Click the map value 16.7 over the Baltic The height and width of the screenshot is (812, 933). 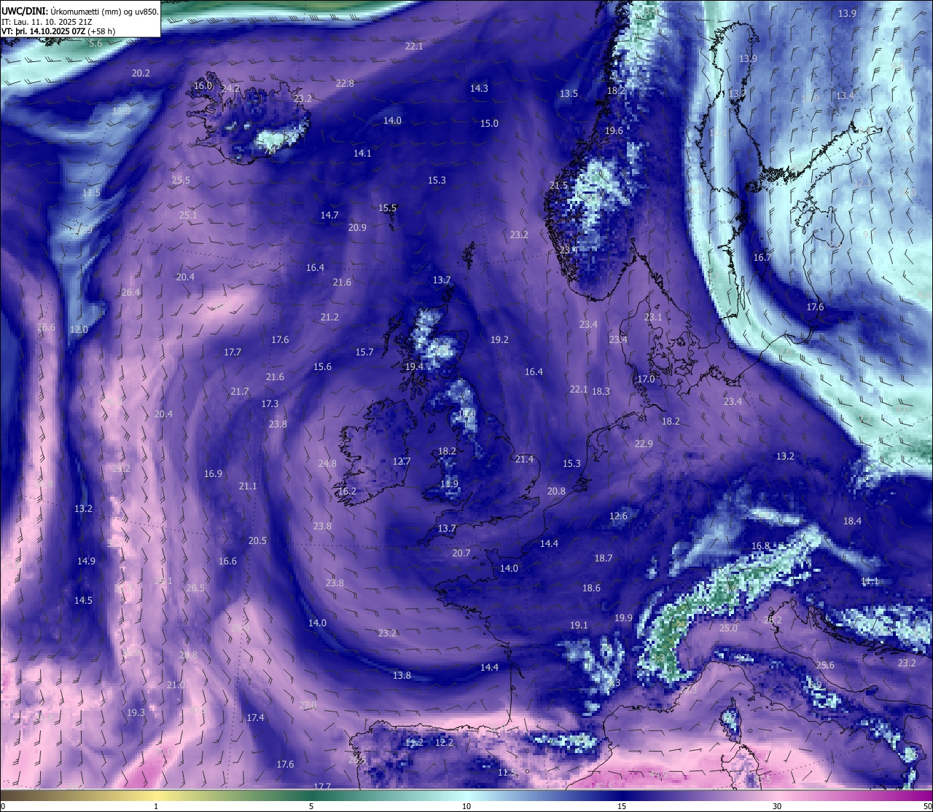pyautogui.click(x=762, y=258)
